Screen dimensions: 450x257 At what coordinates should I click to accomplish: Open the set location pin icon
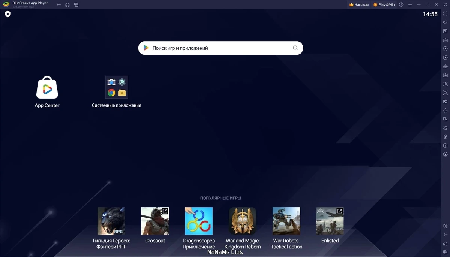(445, 137)
